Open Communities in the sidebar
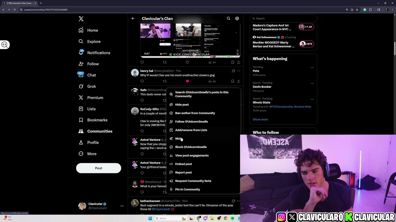 point(96,131)
